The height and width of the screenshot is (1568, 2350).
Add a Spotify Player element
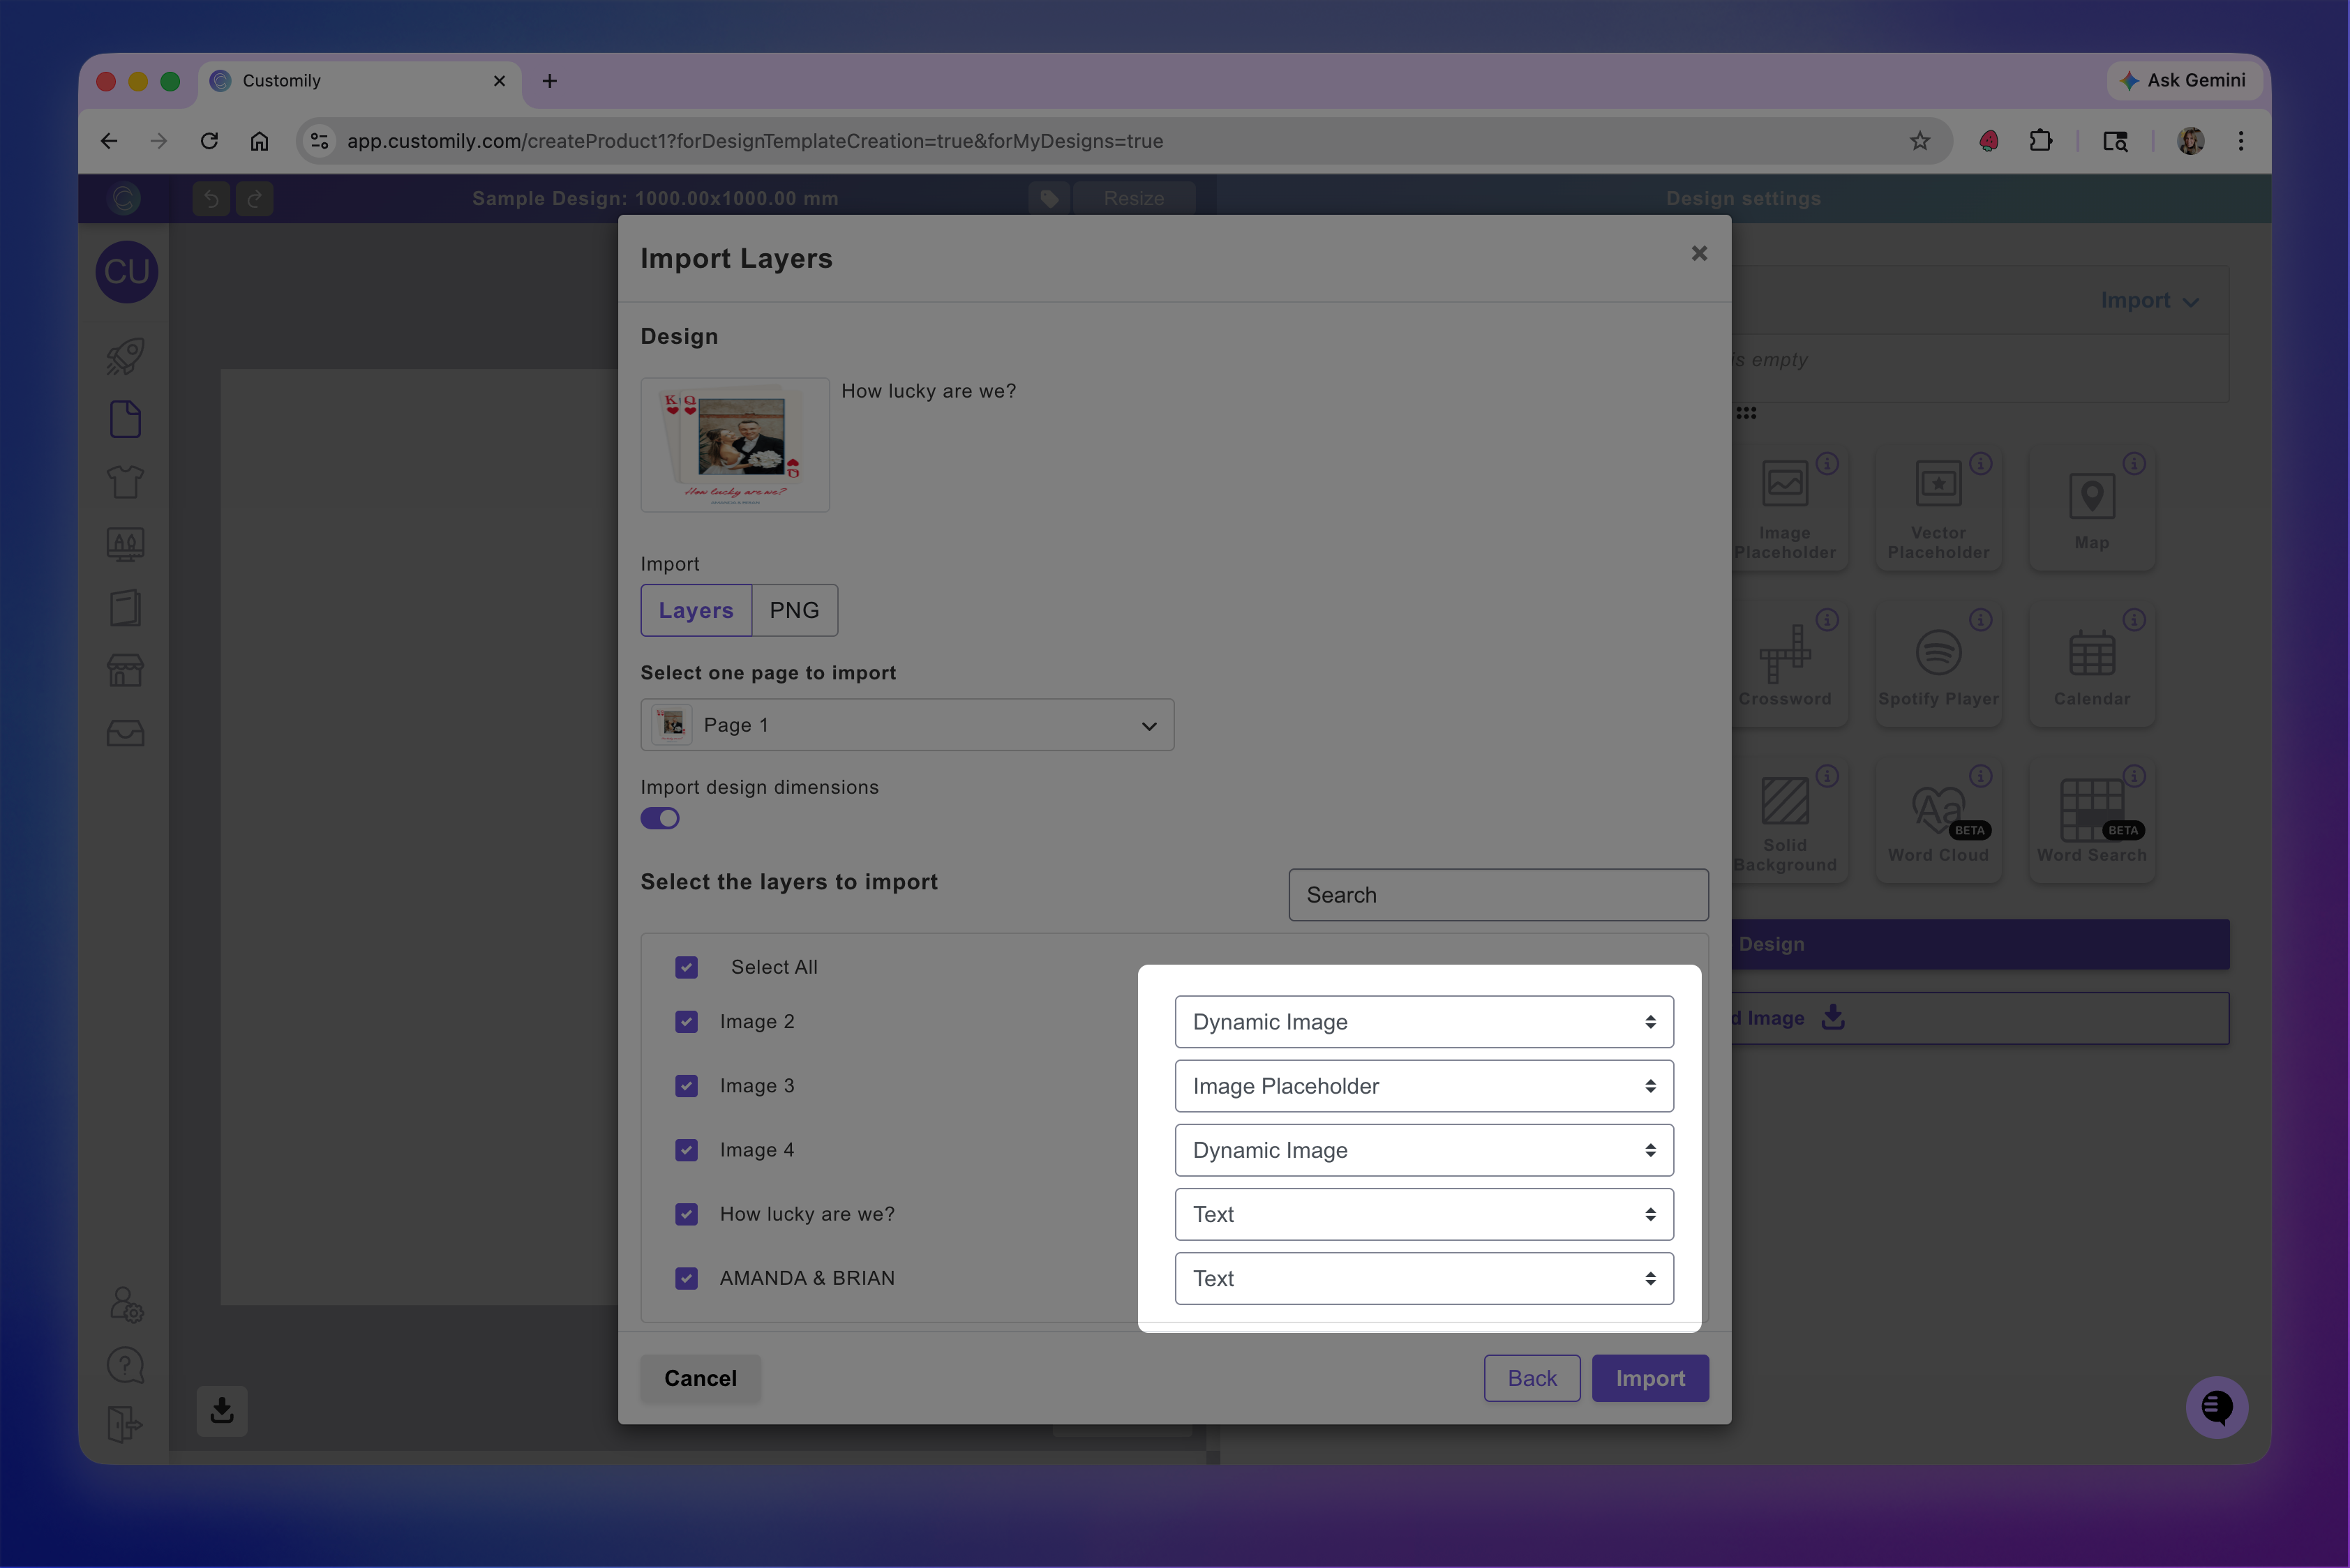(x=1938, y=665)
